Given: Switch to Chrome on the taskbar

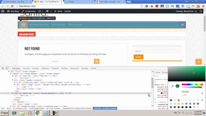Looking at the screenshot, I should click(38, 113).
